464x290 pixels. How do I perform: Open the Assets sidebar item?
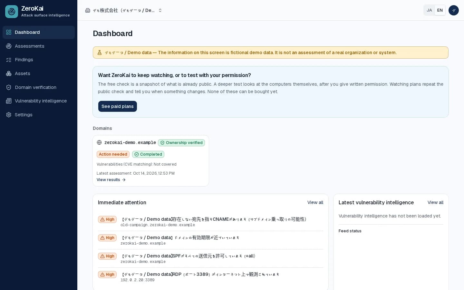tap(39, 73)
